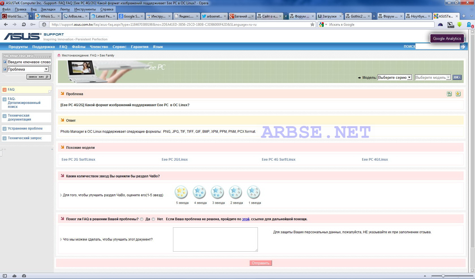The height and width of the screenshot is (279, 475).
Task: Open the Файл menu
Action: tap(6, 9)
